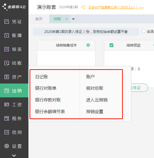
Task: Click 进入云报销 menu entry
Action: (97, 100)
